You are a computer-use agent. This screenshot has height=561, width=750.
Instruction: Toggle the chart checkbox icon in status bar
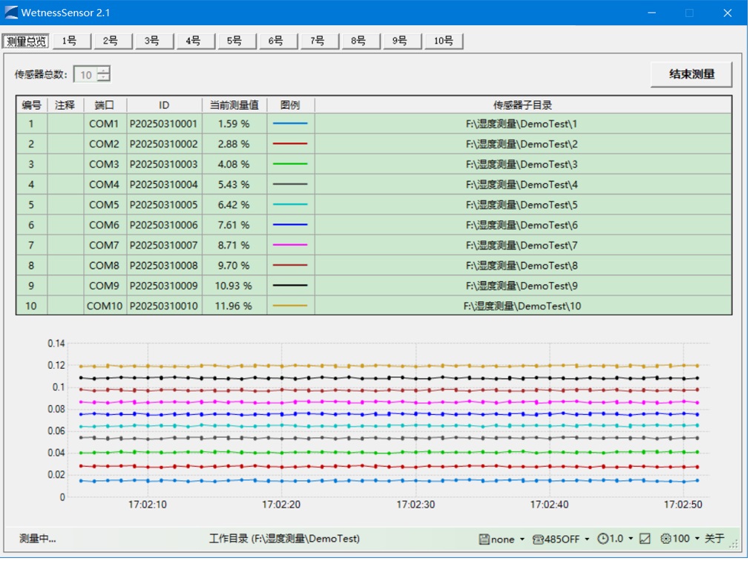(645, 539)
